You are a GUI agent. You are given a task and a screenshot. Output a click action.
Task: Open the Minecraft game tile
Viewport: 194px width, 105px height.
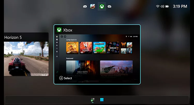click(x=100, y=48)
